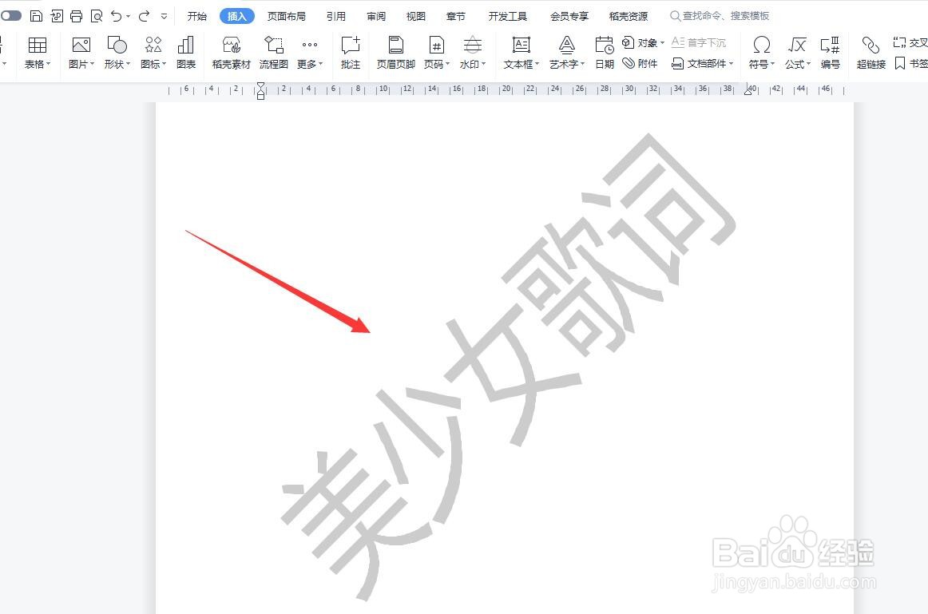
Task: Toggle the switch at the top-left corner
Action: (x=11, y=15)
